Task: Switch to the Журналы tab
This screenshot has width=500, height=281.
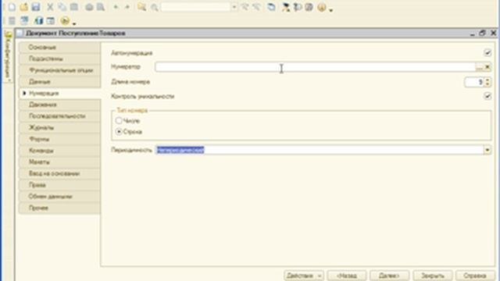Action: coord(60,127)
